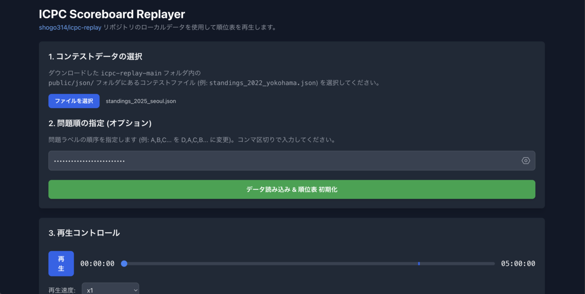Image resolution: width=585 pixels, height=294 pixels.
Task: Click the blue marker on the timeline
Action: click(x=419, y=263)
